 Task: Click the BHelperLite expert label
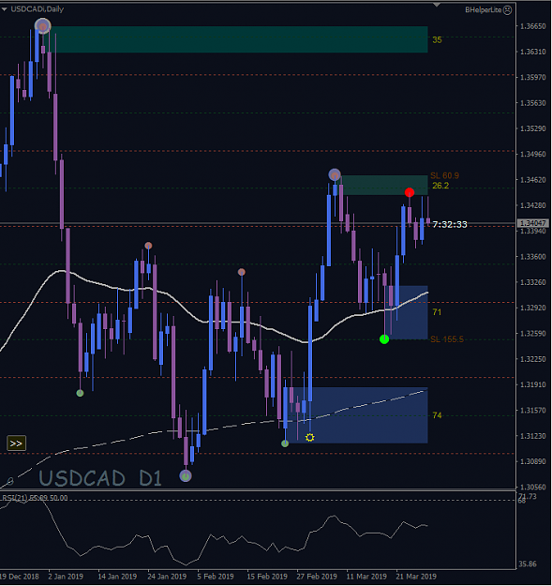coord(483,10)
